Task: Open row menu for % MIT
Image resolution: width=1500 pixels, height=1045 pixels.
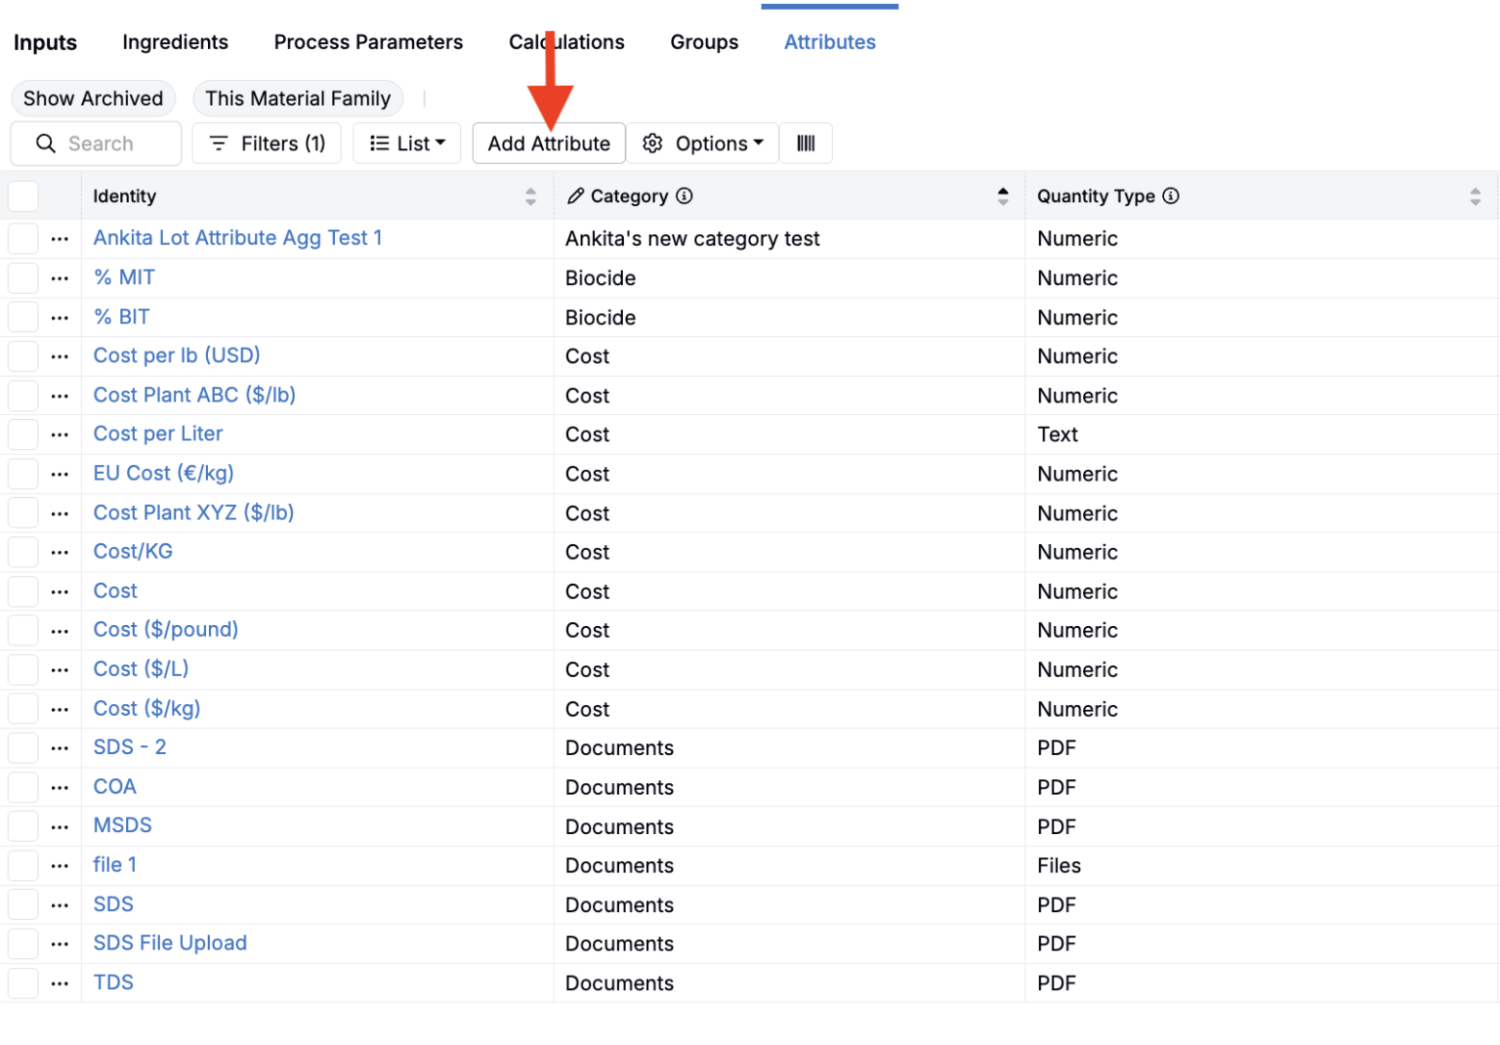Action: click(x=60, y=278)
